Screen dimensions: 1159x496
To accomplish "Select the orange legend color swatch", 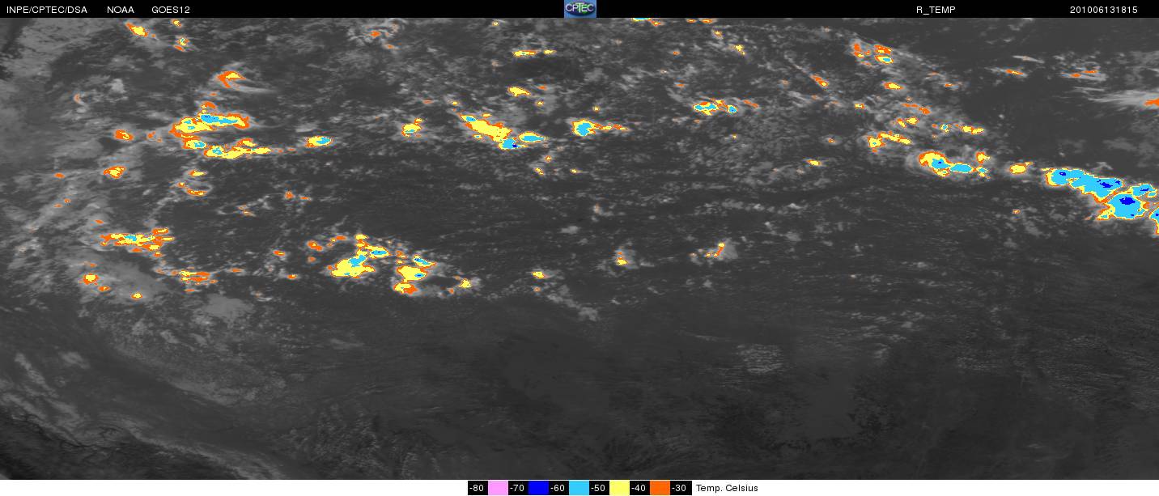I will (x=660, y=488).
